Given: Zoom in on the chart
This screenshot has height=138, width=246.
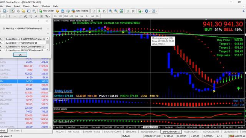Looking at the screenshot, I should (x=111, y=11).
